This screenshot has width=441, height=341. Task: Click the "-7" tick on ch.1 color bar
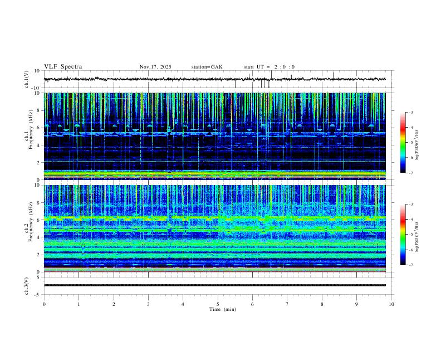[x=411, y=173]
